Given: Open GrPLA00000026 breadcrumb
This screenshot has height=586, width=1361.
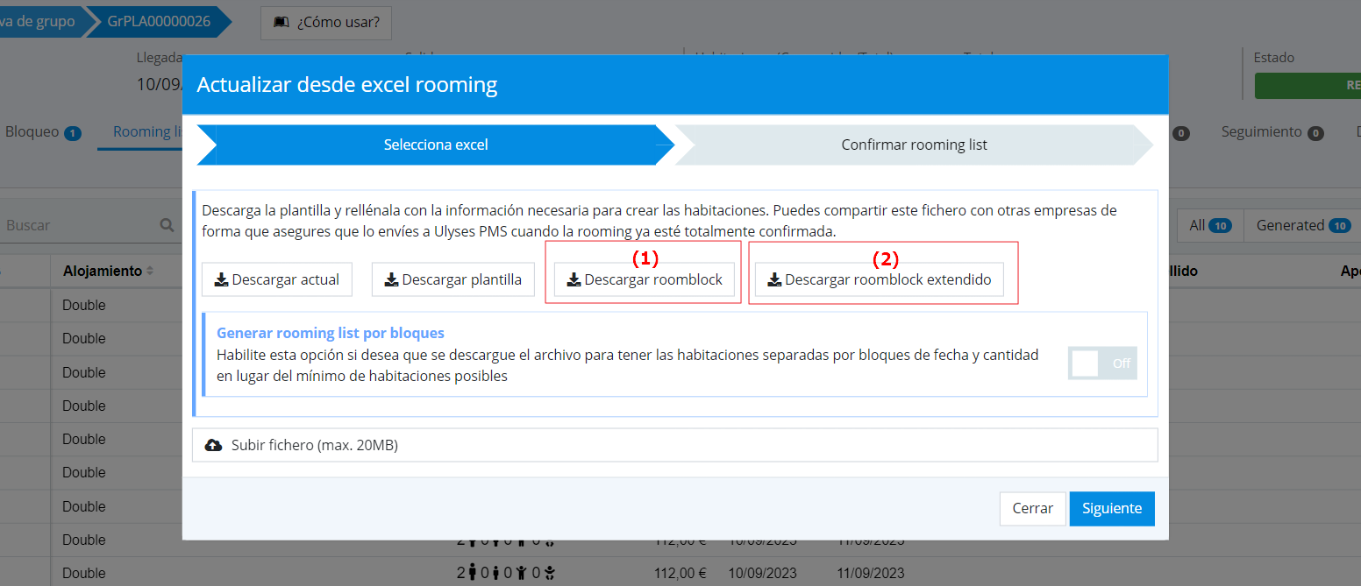Looking at the screenshot, I should click(158, 22).
